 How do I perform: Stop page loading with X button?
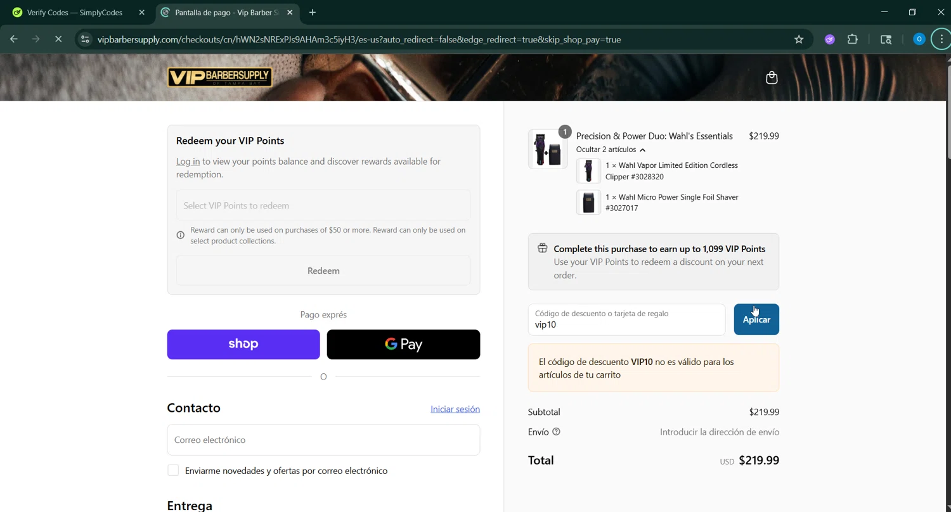pyautogui.click(x=58, y=39)
